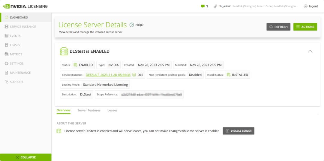Switch to the Overview tab
324x161 pixels.
(63, 110)
